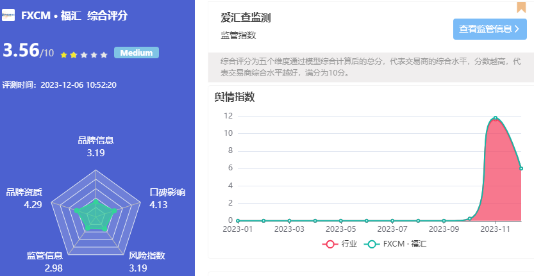The height and width of the screenshot is (276, 534).
Task: Select the 监管信息 2.98 radar label
Action: pyautogui.click(x=44, y=261)
